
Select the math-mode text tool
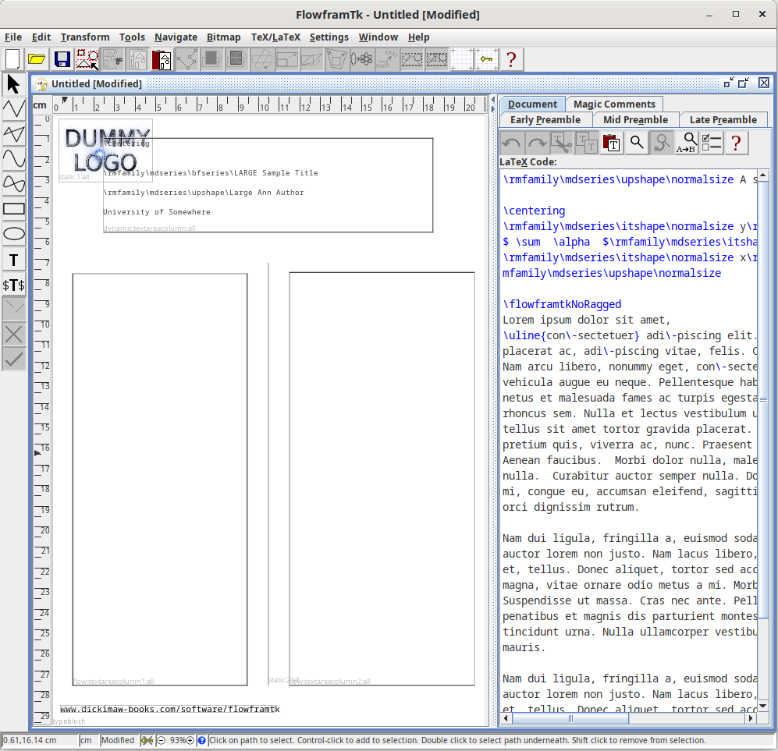coord(13,285)
